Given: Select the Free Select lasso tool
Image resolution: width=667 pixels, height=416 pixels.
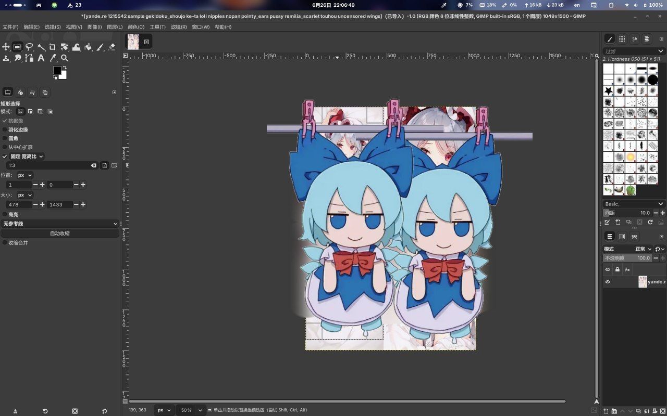Looking at the screenshot, I should (29, 47).
